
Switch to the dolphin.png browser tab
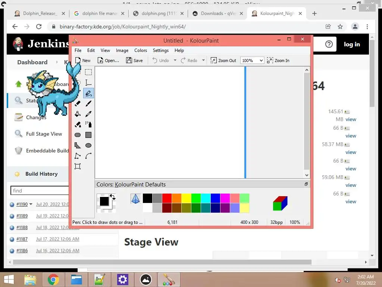tap(158, 13)
